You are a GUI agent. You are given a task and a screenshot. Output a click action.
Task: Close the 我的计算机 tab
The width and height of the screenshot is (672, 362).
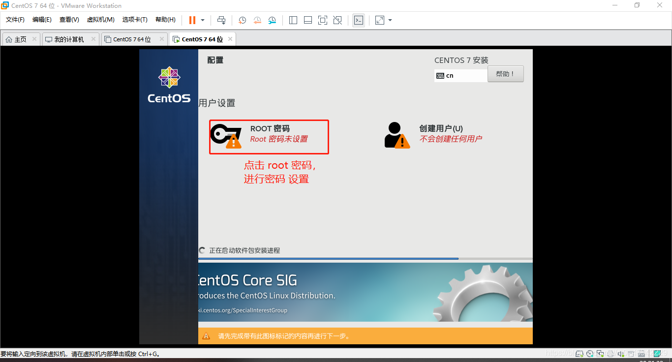click(92, 39)
